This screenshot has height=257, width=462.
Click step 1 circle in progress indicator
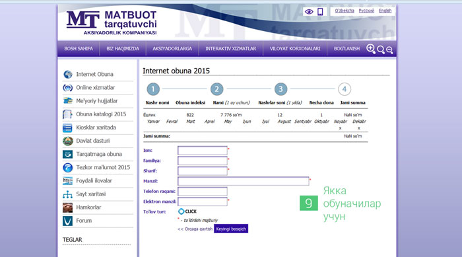153,89
